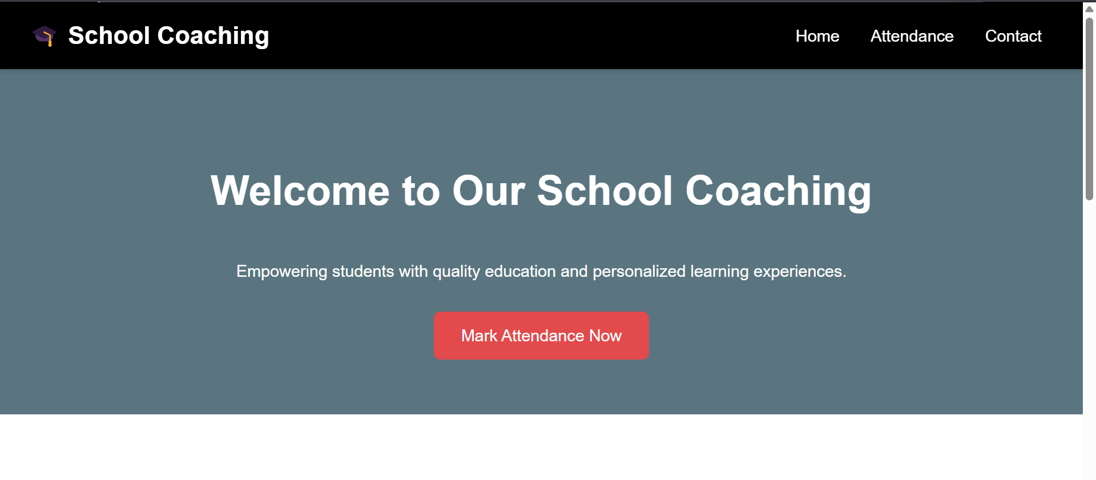Click the graduation cap logo icon

pyautogui.click(x=44, y=36)
